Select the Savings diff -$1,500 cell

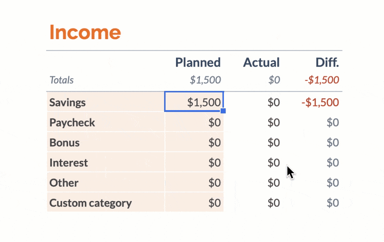pos(320,102)
